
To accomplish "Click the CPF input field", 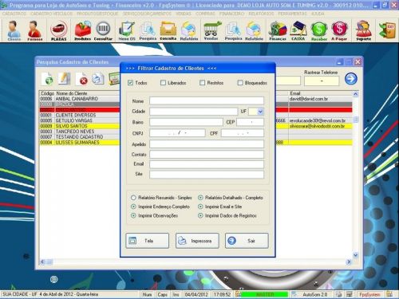I will (243, 133).
